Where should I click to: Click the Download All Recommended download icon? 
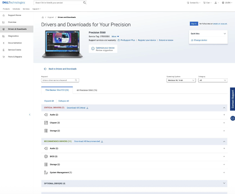coord(102,141)
